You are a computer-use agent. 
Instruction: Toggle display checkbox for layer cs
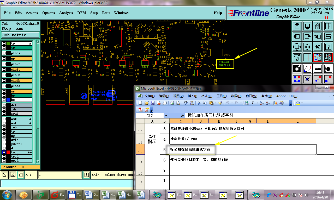point(4,59)
